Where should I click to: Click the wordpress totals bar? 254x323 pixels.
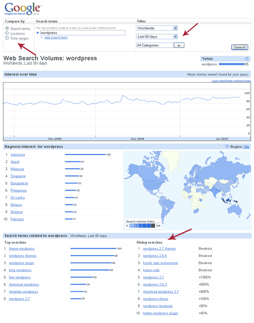[x=232, y=64]
